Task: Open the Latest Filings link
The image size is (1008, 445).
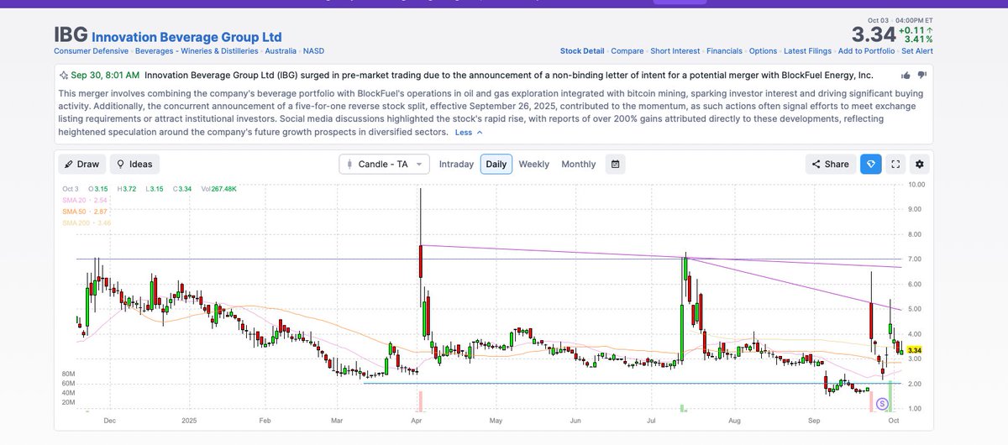Action: click(x=808, y=51)
